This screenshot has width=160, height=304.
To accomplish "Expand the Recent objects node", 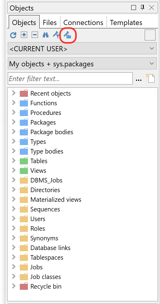I will (x=14, y=93).
